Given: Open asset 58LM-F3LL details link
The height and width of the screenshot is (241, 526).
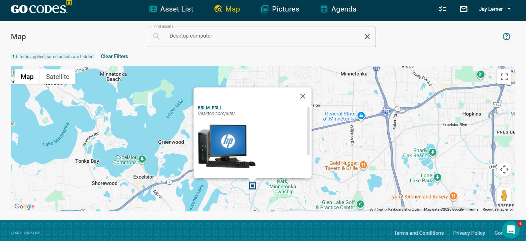Looking at the screenshot, I should click(210, 108).
